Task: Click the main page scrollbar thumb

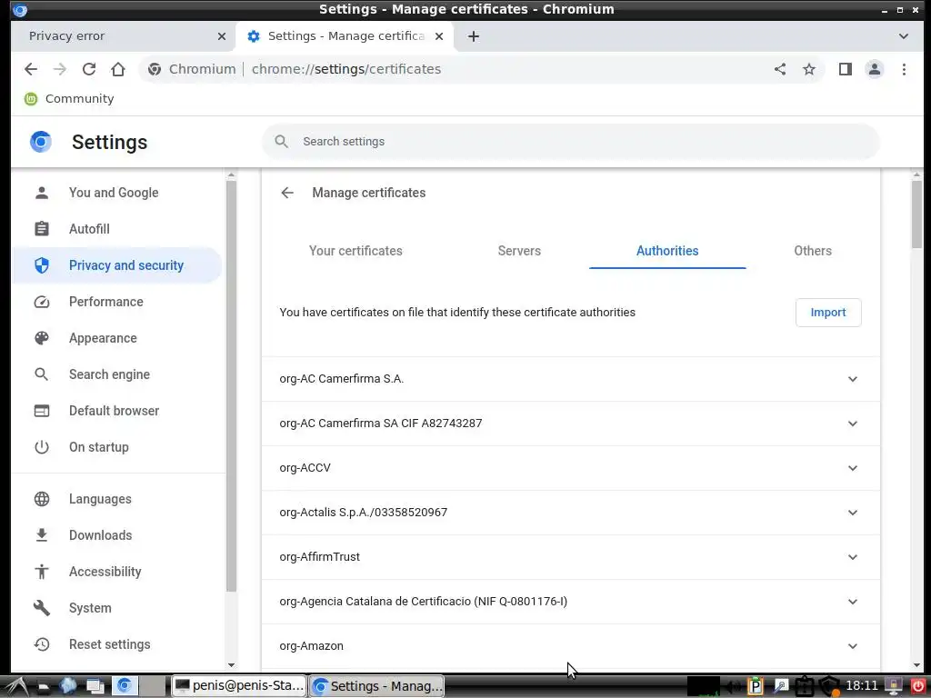Action: 916,214
